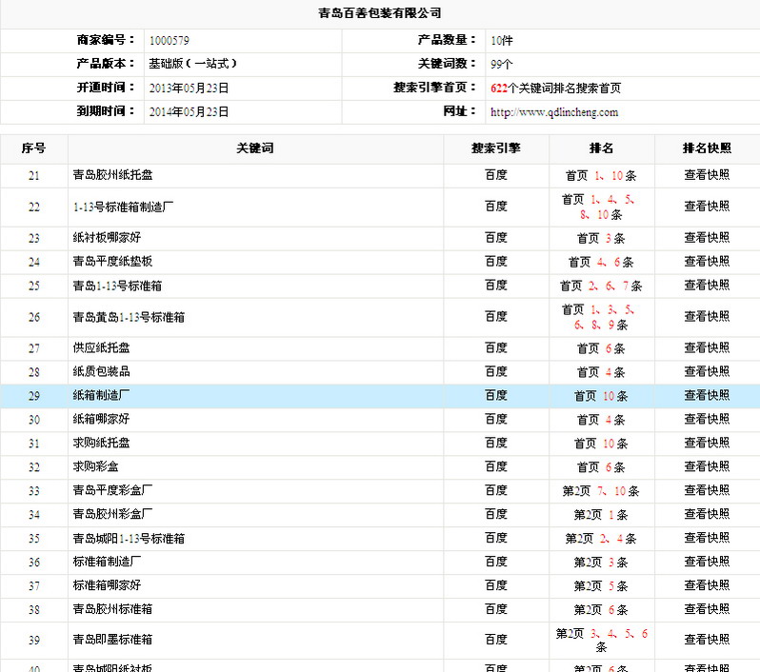Click 百度 search engine cell in row 21
This screenshot has width=760, height=672.
pos(496,175)
